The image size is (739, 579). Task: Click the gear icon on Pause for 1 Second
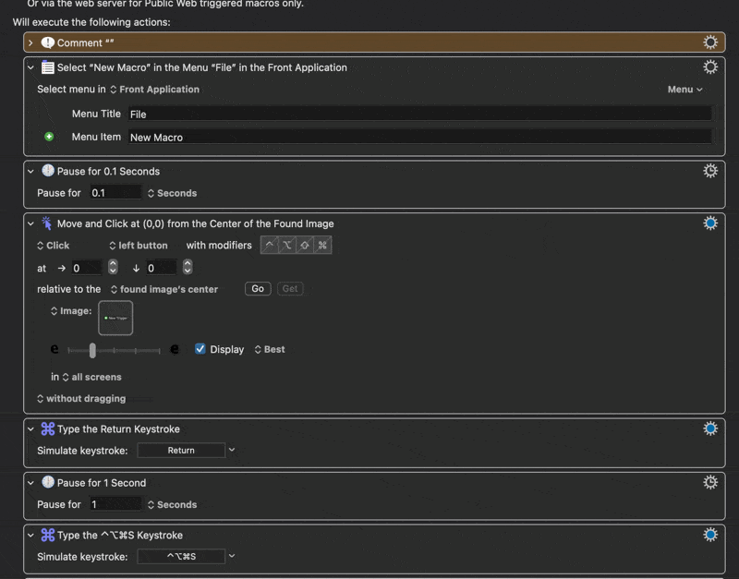point(709,482)
